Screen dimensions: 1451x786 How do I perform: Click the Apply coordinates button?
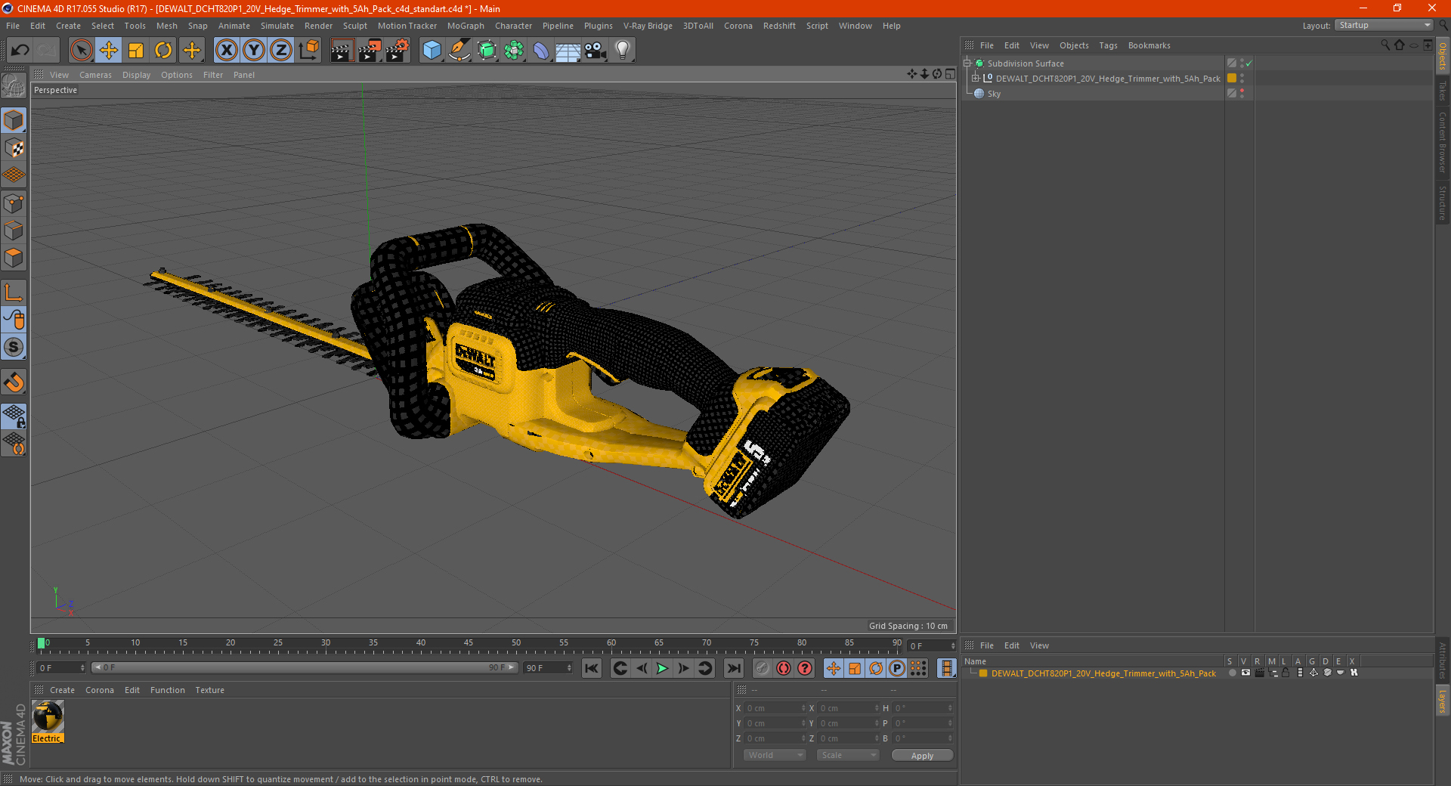point(922,756)
